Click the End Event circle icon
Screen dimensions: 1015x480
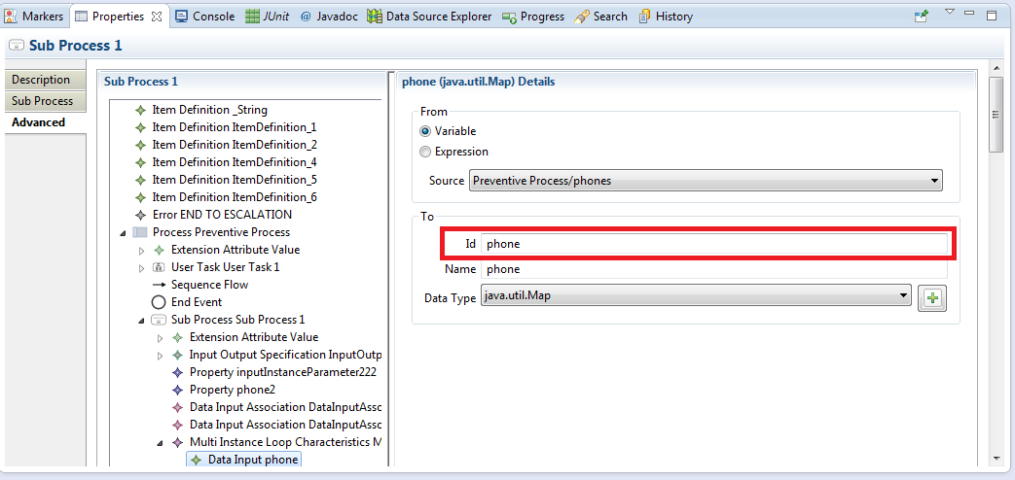[x=159, y=302]
